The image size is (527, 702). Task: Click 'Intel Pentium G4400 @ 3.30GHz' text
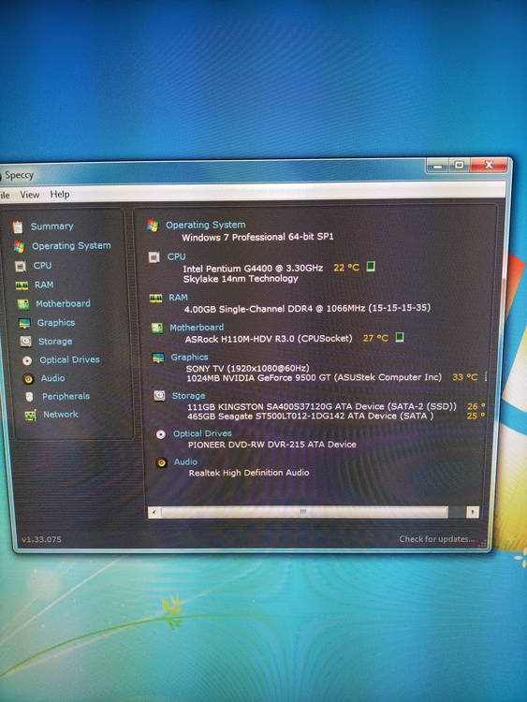coord(253,269)
